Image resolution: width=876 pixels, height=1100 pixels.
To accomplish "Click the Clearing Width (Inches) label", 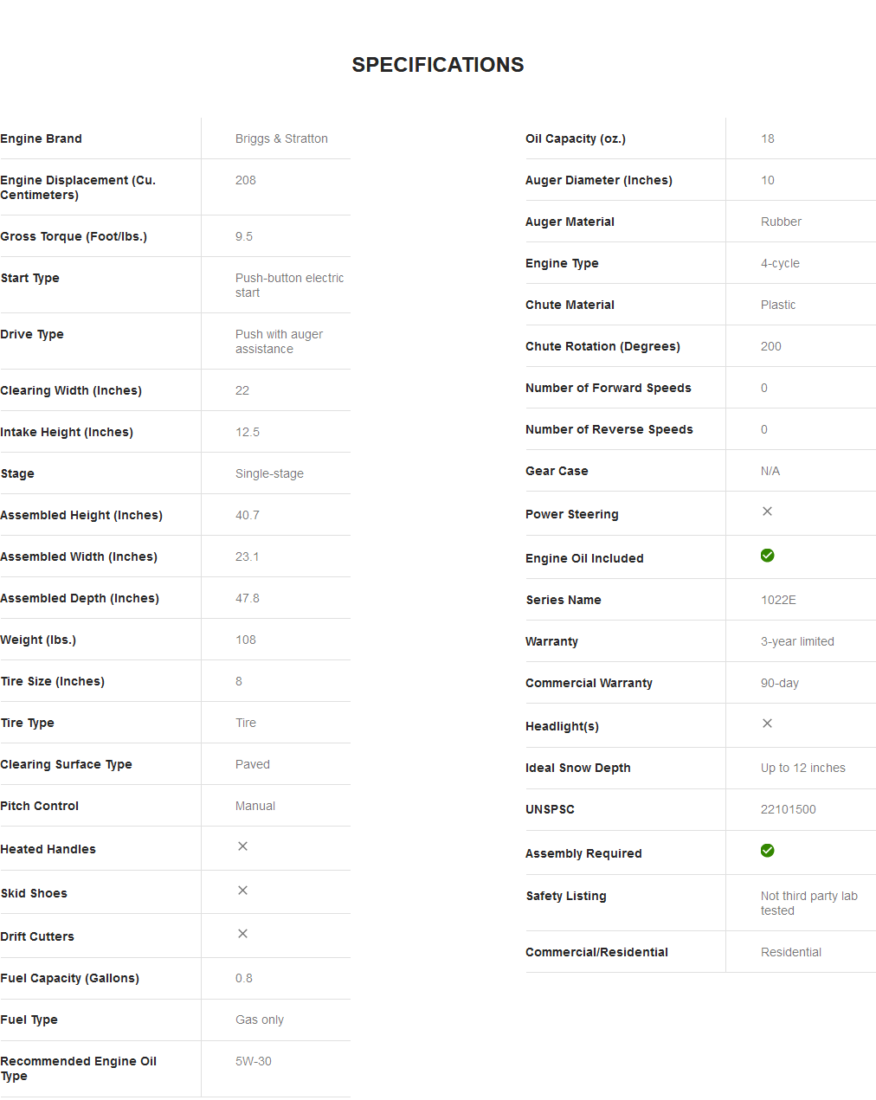I will (71, 390).
